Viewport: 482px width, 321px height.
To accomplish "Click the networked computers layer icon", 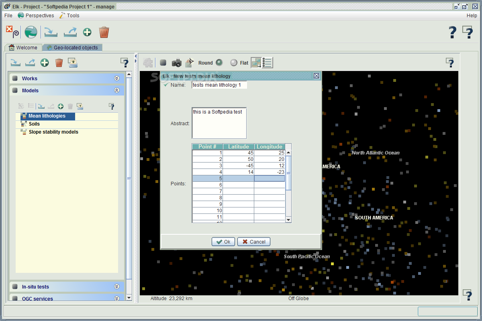I will click(x=256, y=63).
